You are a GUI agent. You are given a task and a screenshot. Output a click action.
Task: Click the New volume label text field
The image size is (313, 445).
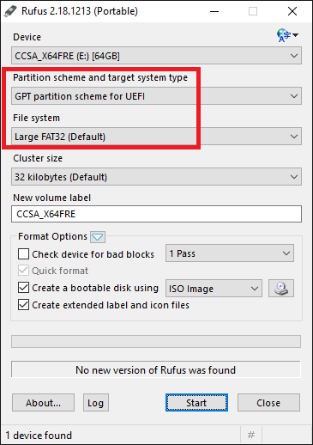click(156, 214)
